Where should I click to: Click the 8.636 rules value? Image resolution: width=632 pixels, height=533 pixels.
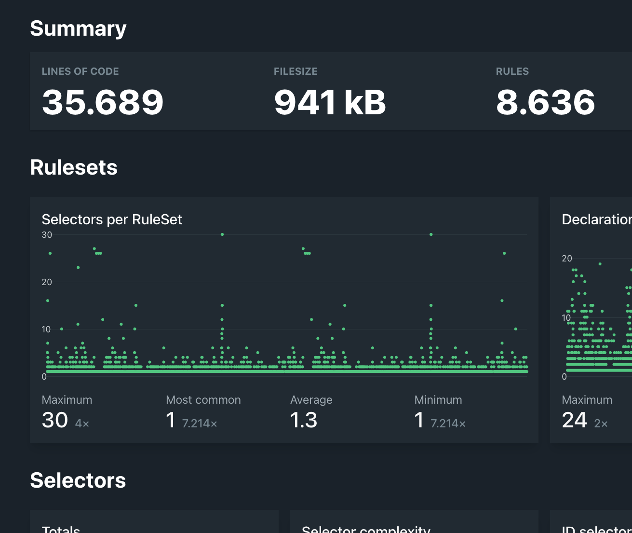(545, 101)
